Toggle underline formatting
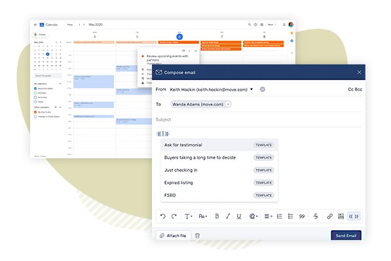This screenshot has height=261, width=391. 239,216
